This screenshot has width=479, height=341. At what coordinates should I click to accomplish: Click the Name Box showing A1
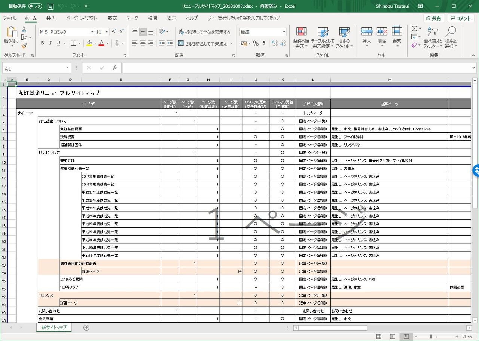33,68
